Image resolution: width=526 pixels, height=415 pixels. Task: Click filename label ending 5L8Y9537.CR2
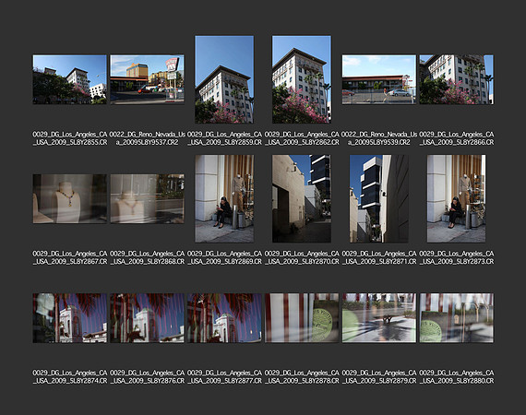point(148,138)
